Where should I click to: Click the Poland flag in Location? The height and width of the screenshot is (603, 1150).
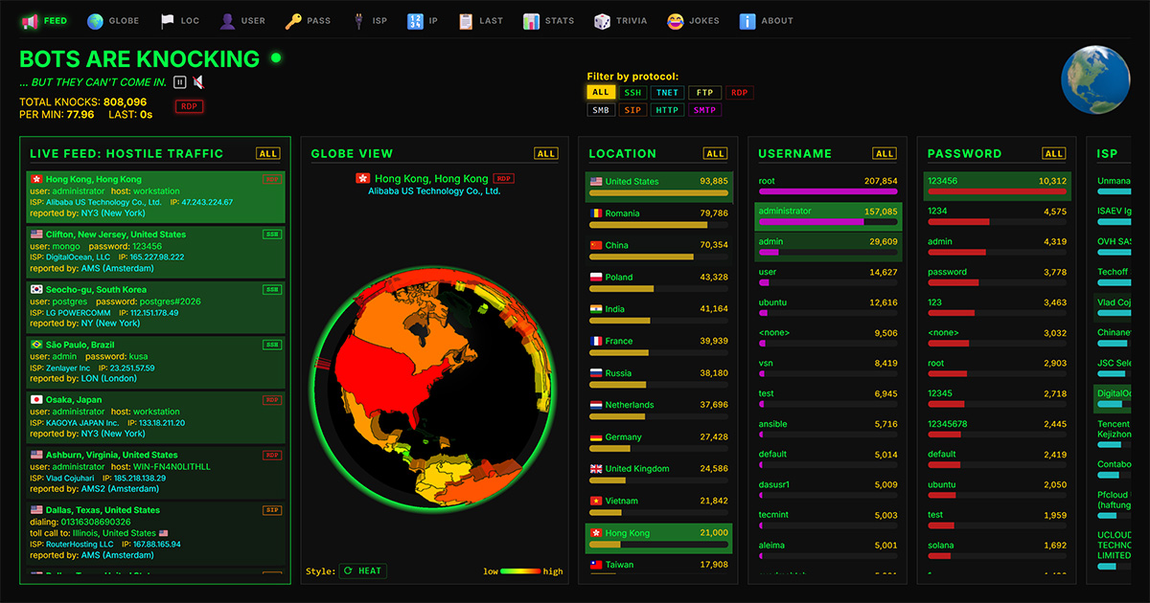596,277
